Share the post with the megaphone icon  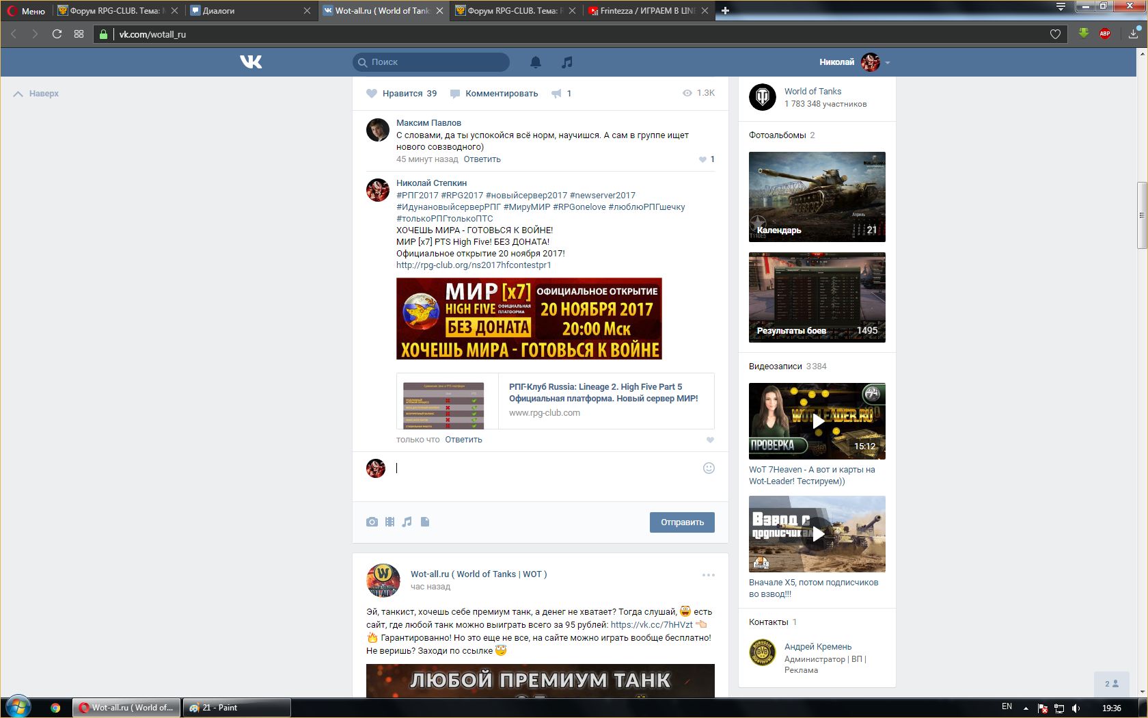pos(556,94)
